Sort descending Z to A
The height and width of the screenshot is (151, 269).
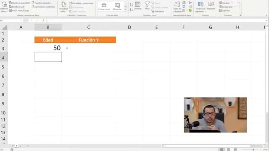tap(132, 10)
